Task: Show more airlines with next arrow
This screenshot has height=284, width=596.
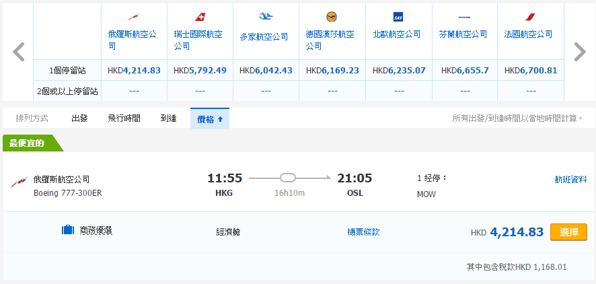Action: pyautogui.click(x=579, y=52)
